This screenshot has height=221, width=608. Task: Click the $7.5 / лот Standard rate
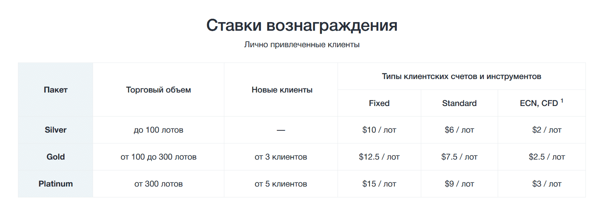[459, 157]
